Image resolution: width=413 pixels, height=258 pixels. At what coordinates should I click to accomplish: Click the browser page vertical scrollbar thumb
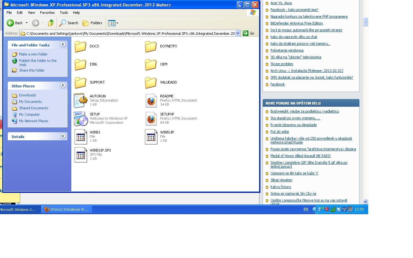coord(366,22)
